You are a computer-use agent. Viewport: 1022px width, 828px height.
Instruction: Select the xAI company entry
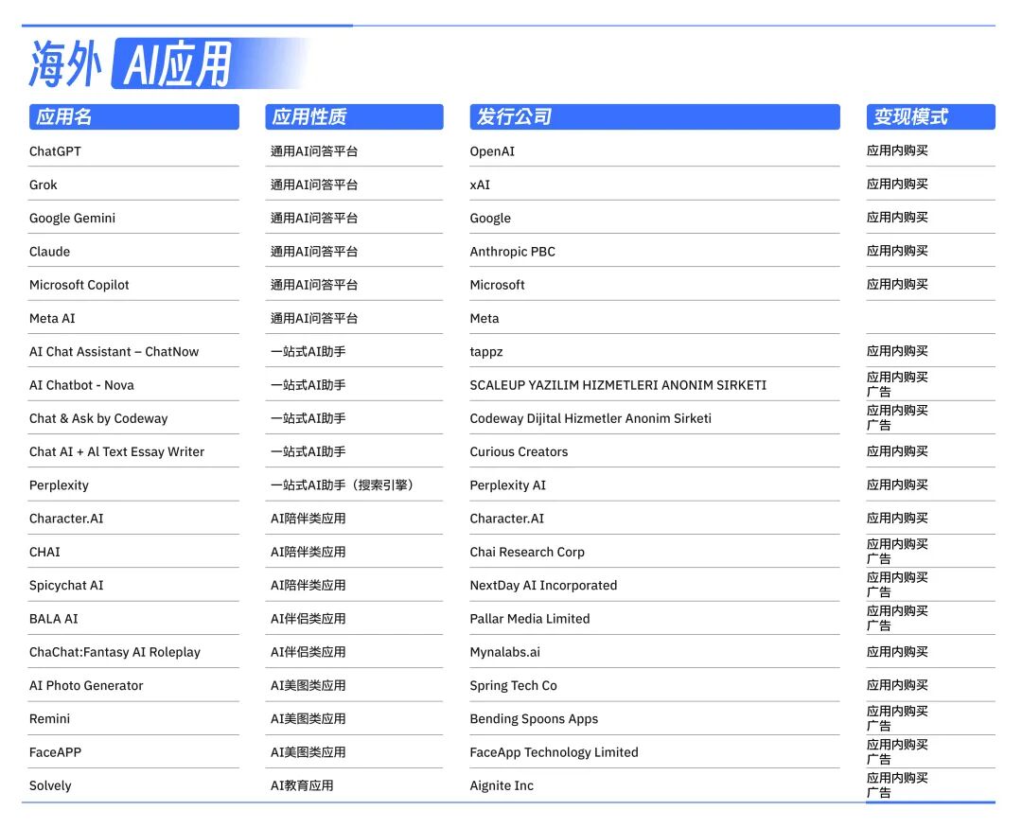(478, 185)
